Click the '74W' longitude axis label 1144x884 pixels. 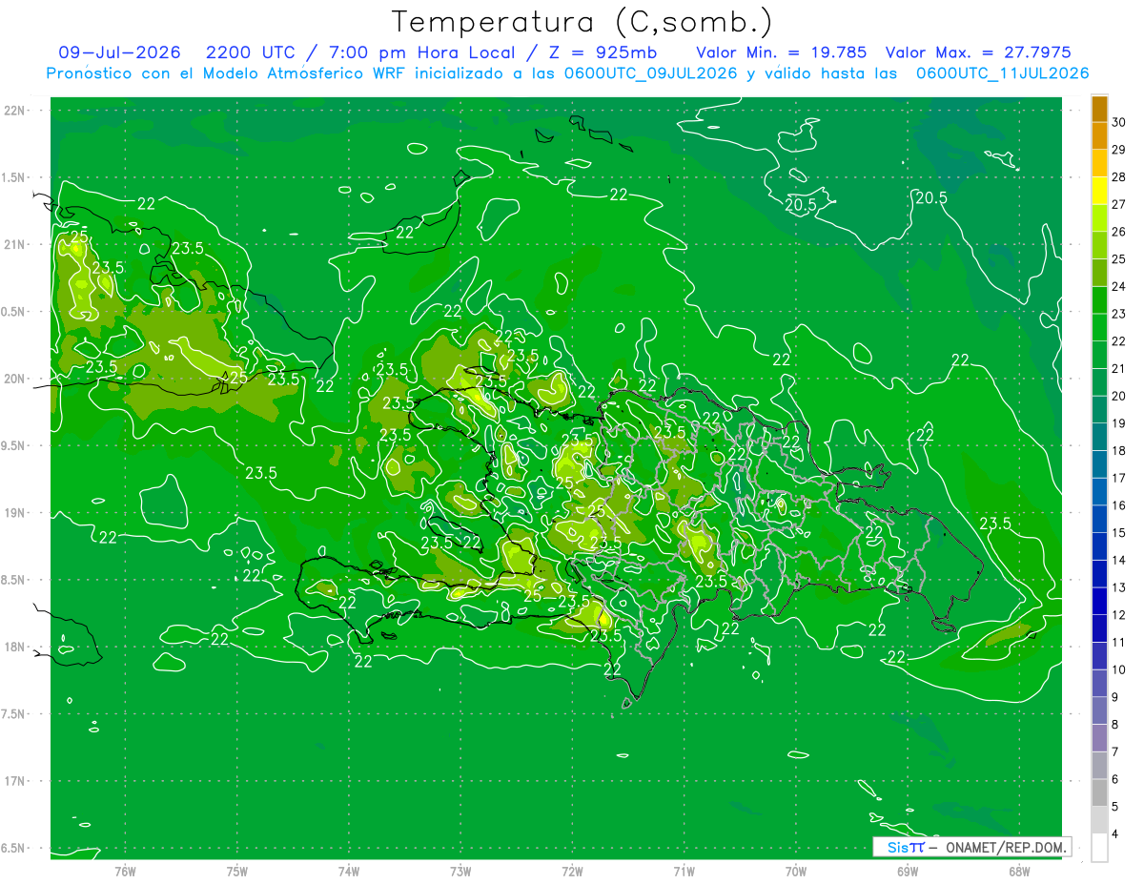click(349, 870)
